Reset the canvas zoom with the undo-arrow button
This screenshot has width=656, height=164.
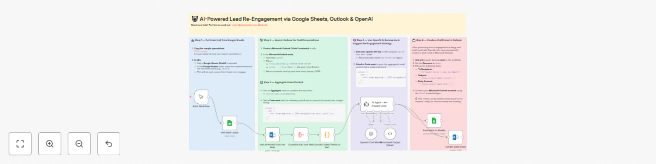(x=109, y=144)
